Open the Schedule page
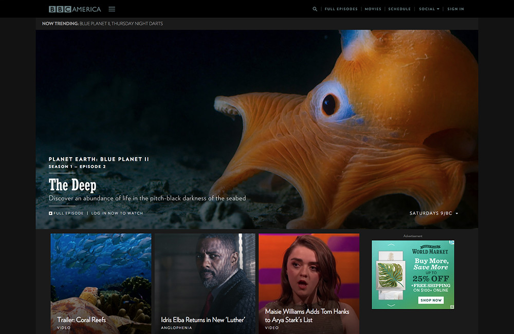514x334 pixels. (399, 9)
